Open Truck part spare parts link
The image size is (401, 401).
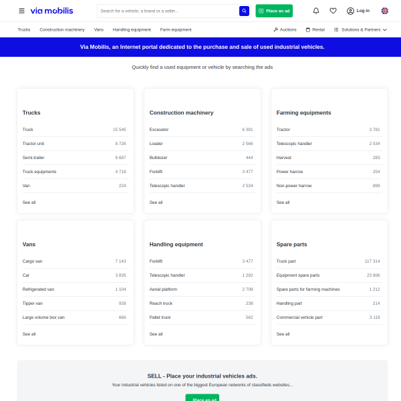(x=286, y=261)
